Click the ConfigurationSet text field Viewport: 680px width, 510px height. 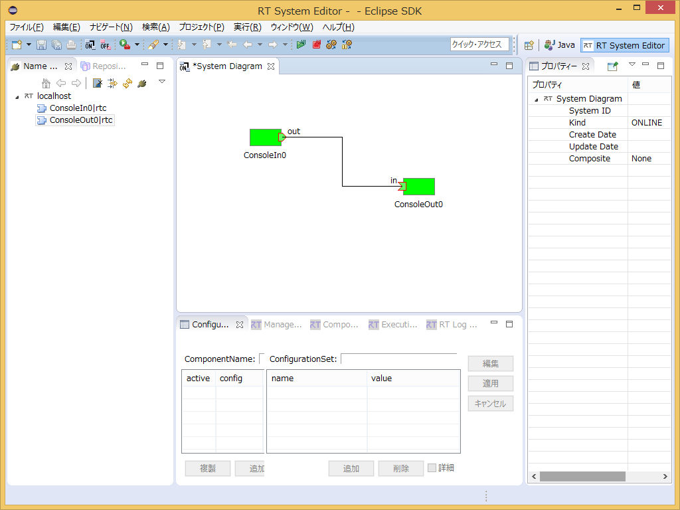pos(398,359)
